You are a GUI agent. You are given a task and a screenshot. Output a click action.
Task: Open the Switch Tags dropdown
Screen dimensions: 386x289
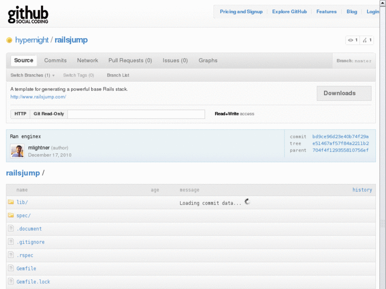click(79, 75)
